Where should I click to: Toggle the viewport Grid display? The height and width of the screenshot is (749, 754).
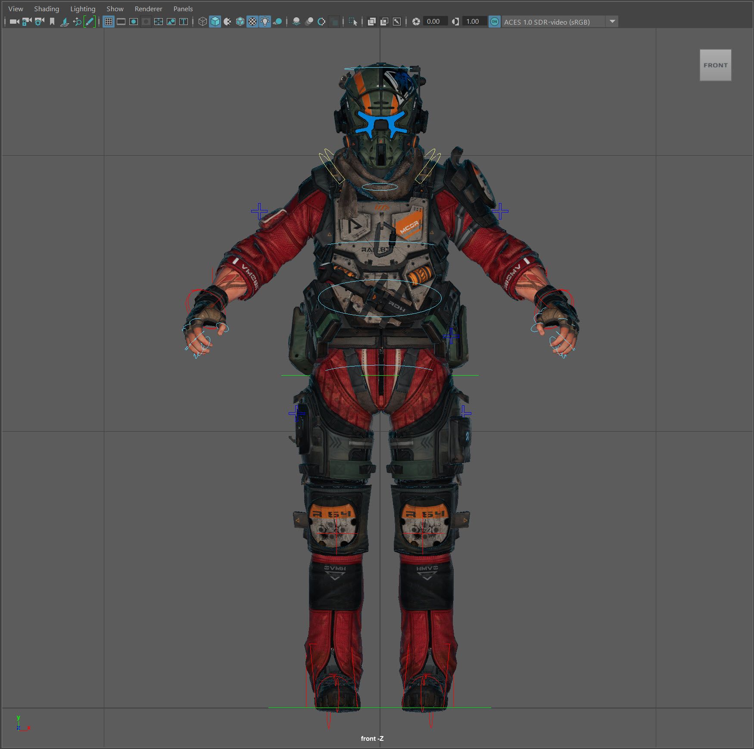(109, 22)
